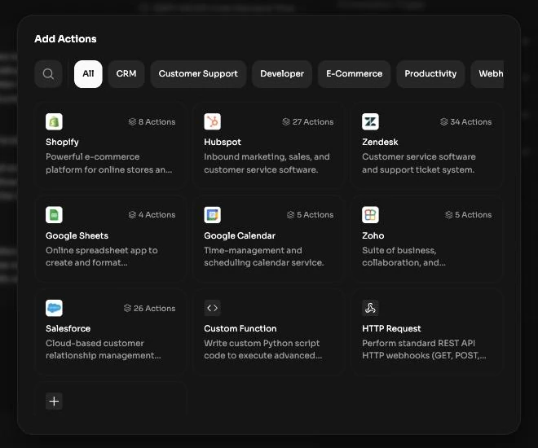Show Developer category actions
Image resolution: width=538 pixels, height=448 pixels.
(282, 73)
